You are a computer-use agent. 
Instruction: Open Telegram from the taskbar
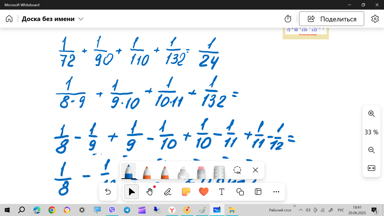pyautogui.click(x=127, y=210)
